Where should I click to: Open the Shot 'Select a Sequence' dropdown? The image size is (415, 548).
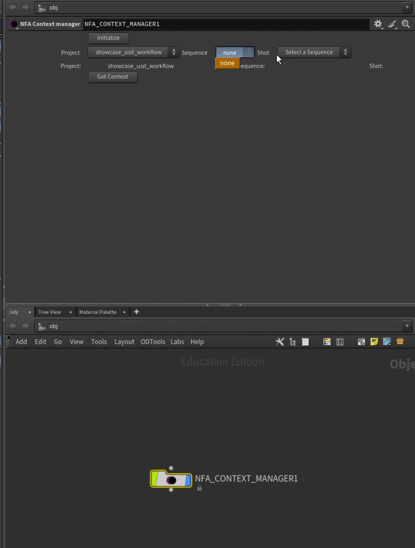(x=314, y=52)
